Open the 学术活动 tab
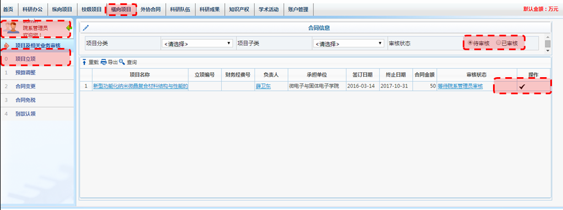563x210 pixels. (269, 10)
